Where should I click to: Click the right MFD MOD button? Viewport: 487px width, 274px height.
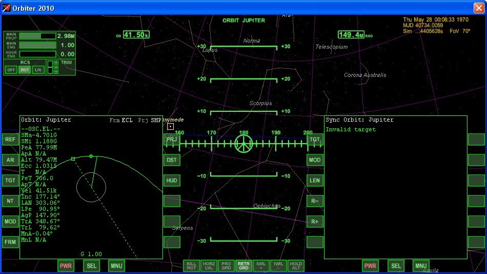(x=315, y=160)
